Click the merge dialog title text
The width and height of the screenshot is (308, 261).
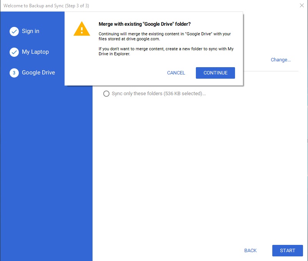tap(145, 24)
